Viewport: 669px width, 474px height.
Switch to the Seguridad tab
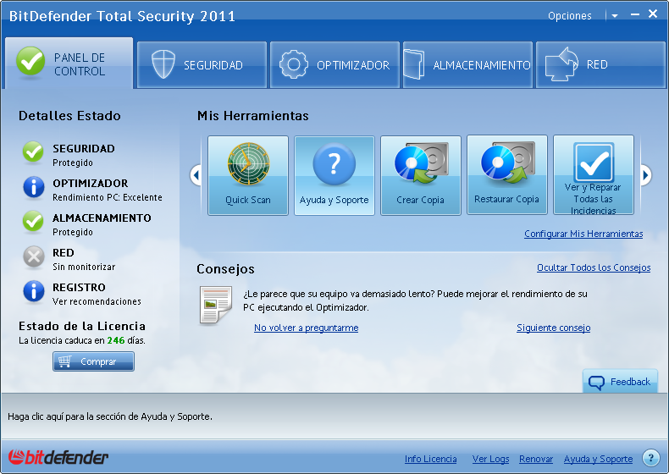(x=202, y=65)
